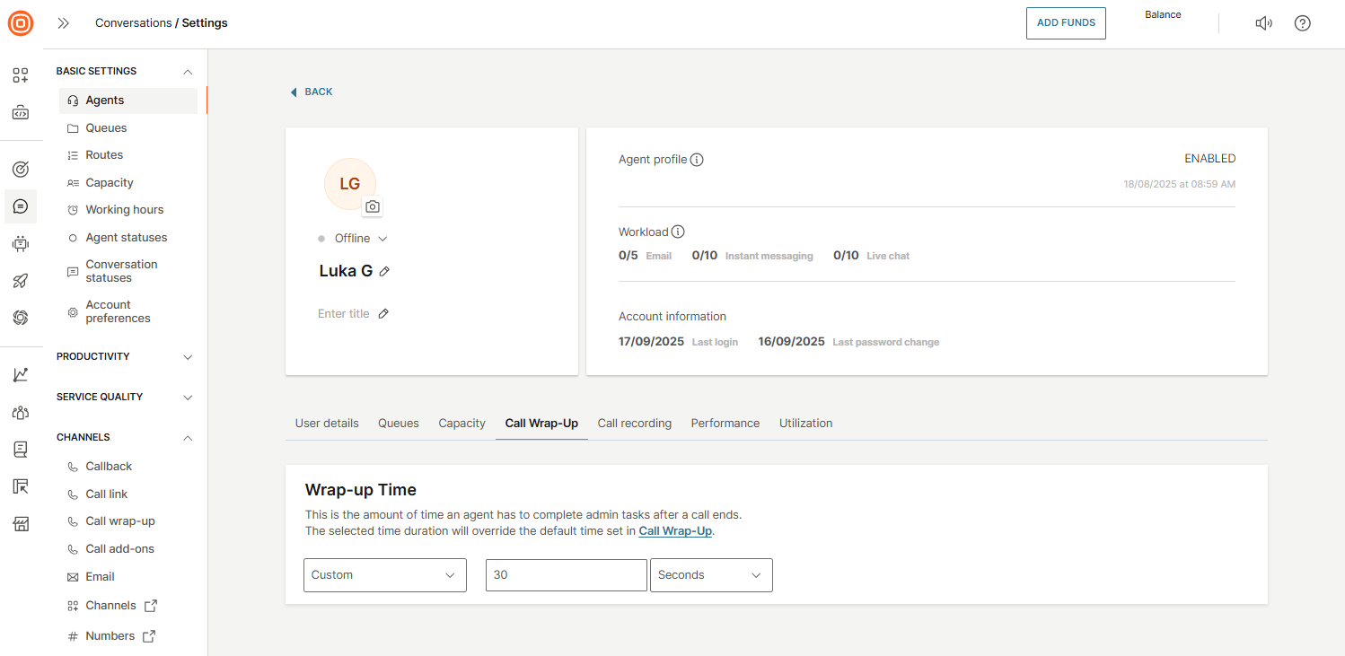Expand the Productivity section

click(x=188, y=357)
